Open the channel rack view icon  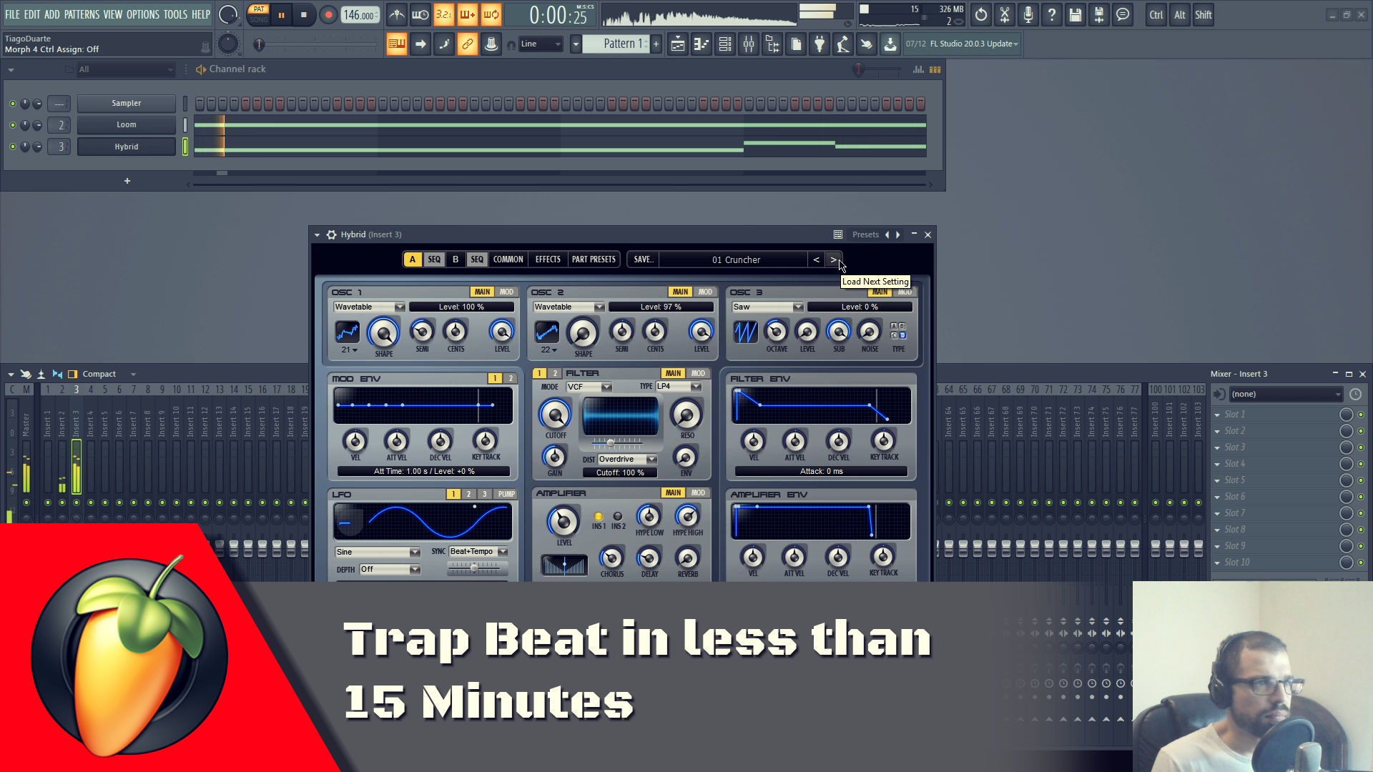point(725,44)
